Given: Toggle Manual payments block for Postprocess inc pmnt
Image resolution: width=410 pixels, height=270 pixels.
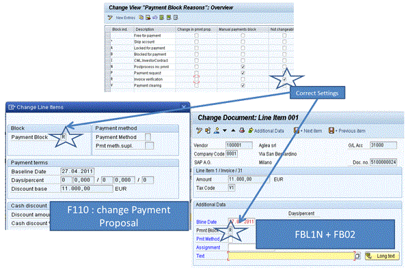Looking at the screenshot, I should coord(243,67).
